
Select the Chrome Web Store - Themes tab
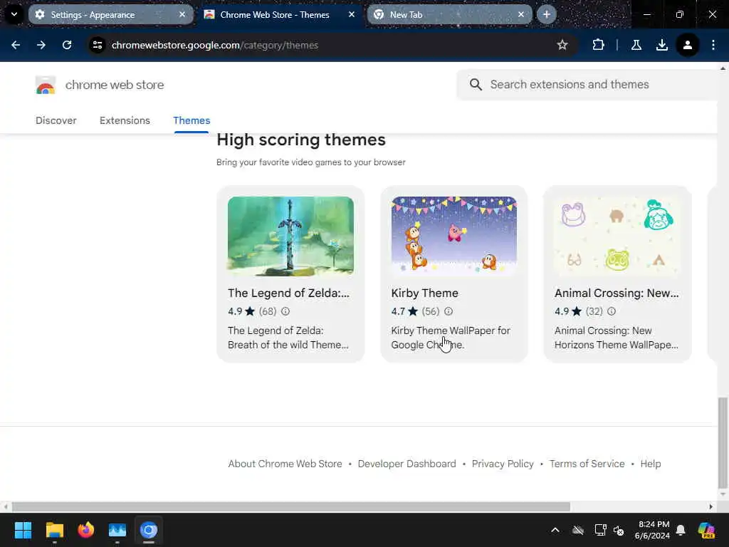pos(280,14)
